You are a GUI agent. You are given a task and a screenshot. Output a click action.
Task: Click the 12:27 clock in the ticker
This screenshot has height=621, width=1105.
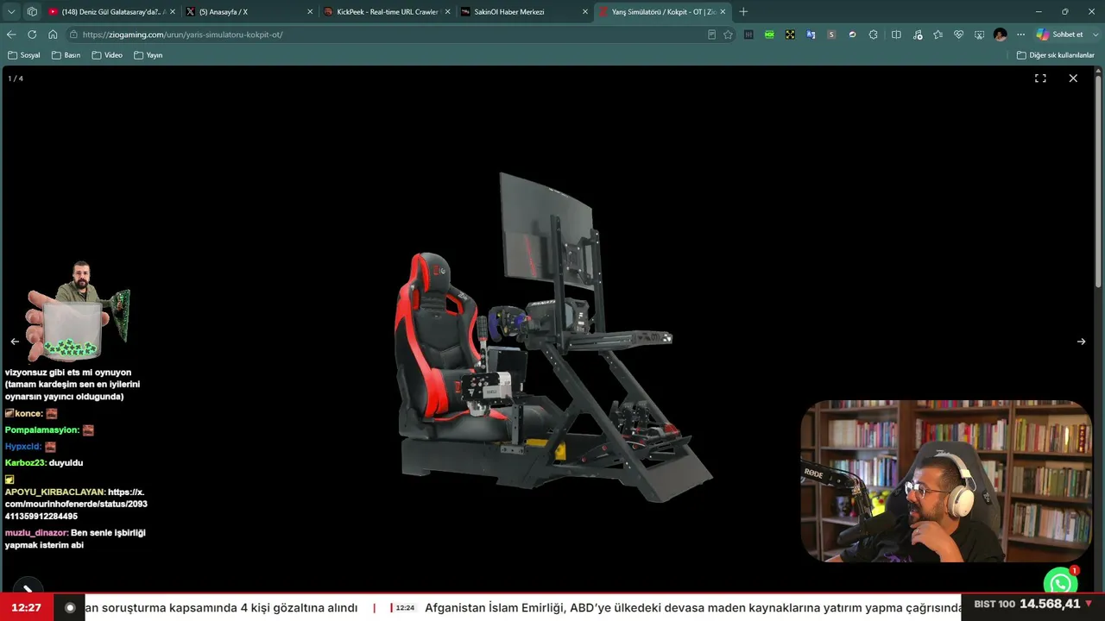[x=27, y=607]
